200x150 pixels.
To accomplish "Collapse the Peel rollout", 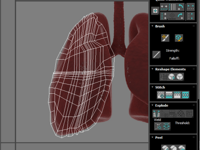I will [x=152, y=137].
